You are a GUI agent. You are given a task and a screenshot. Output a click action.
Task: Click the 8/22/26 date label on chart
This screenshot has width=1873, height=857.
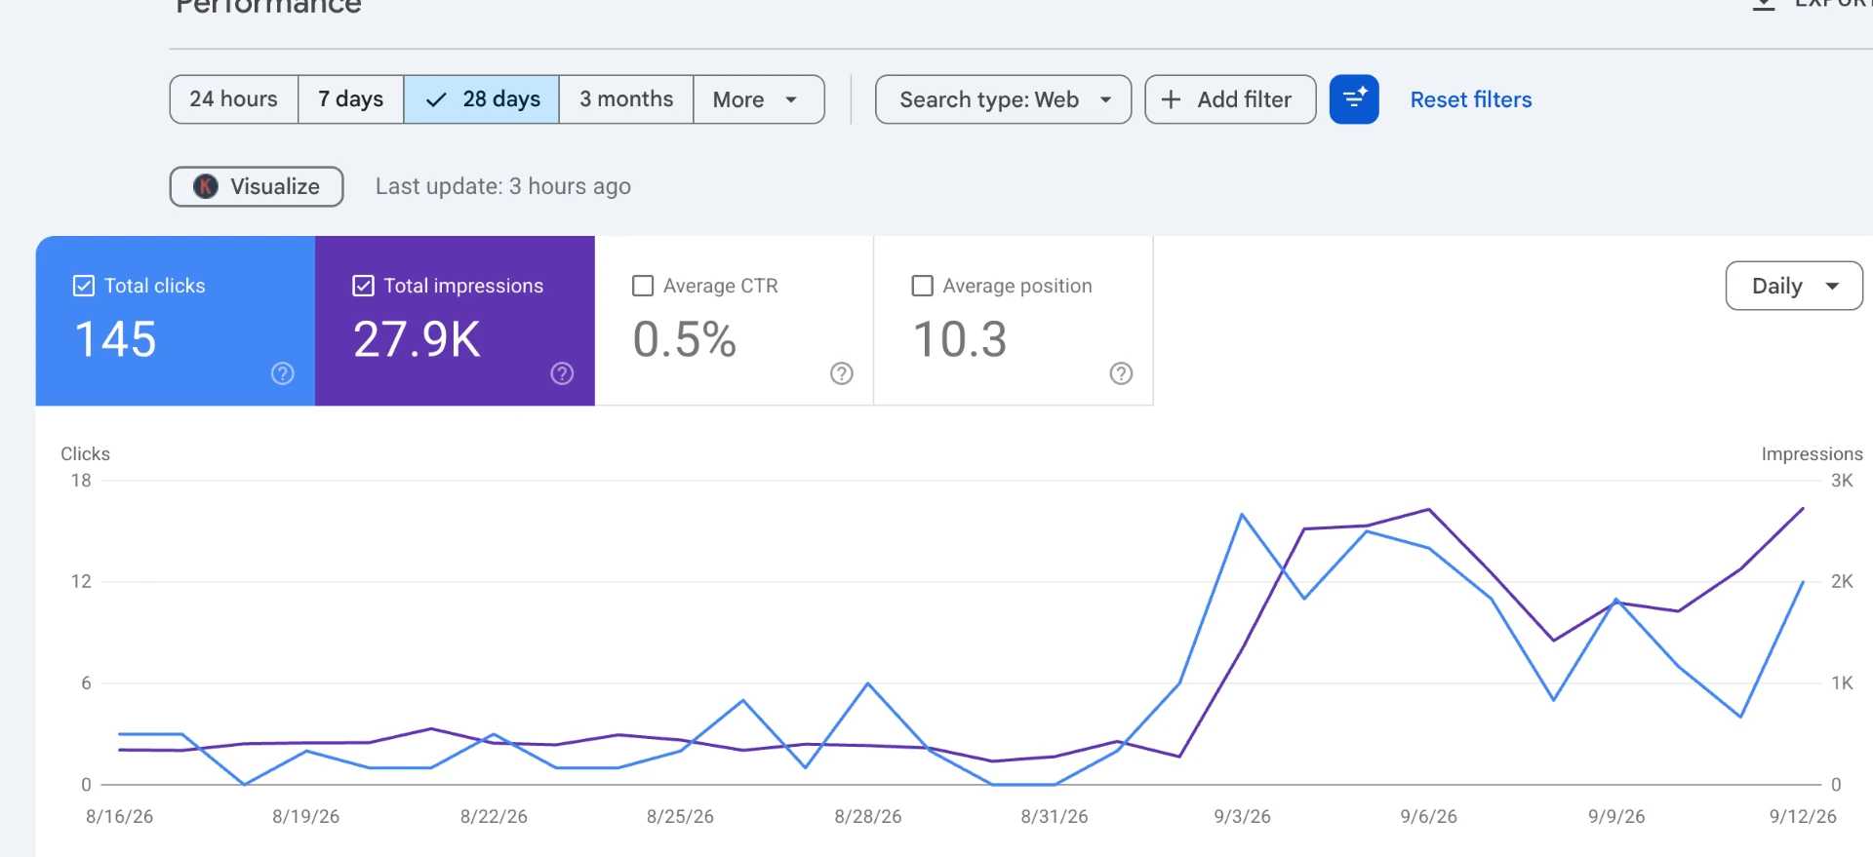(x=494, y=816)
